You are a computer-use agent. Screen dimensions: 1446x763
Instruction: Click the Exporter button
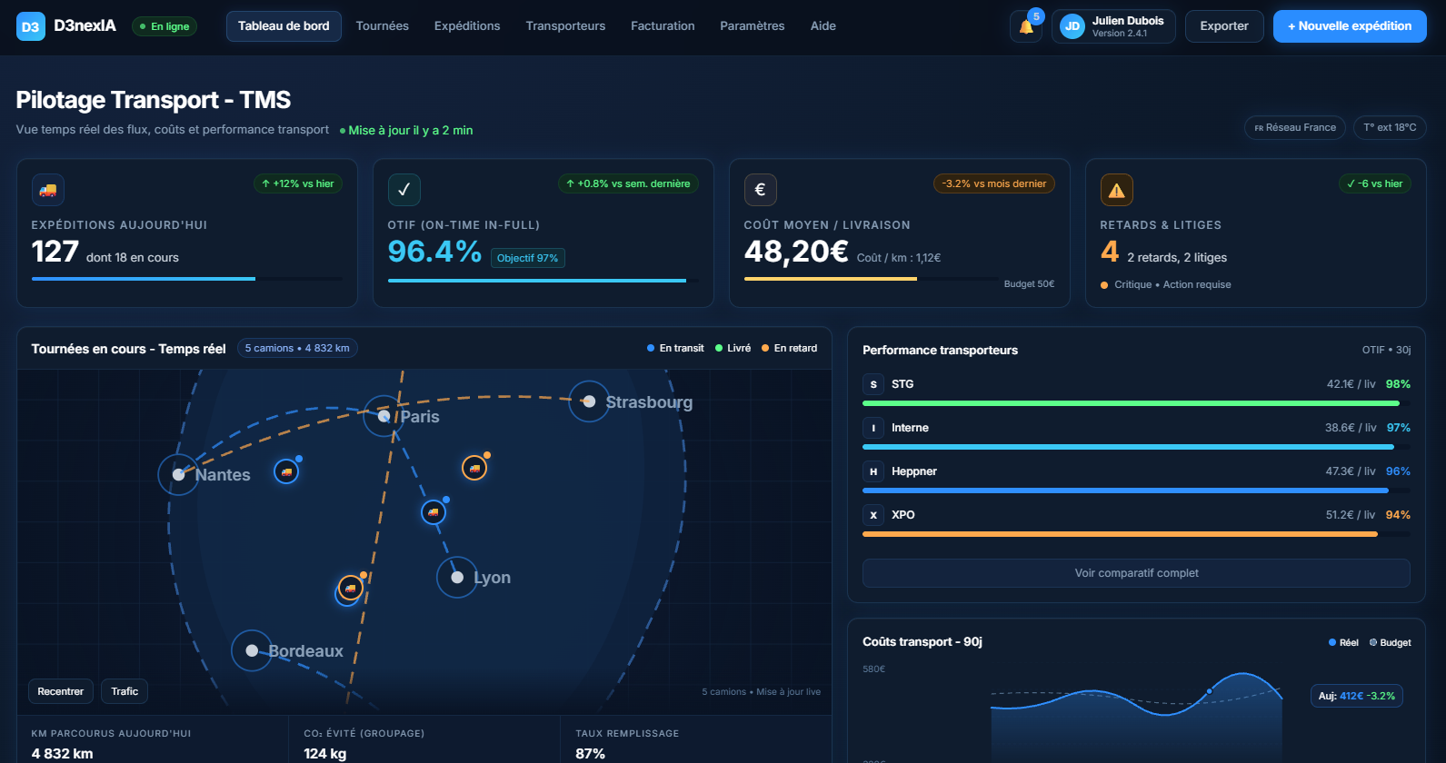pos(1224,26)
